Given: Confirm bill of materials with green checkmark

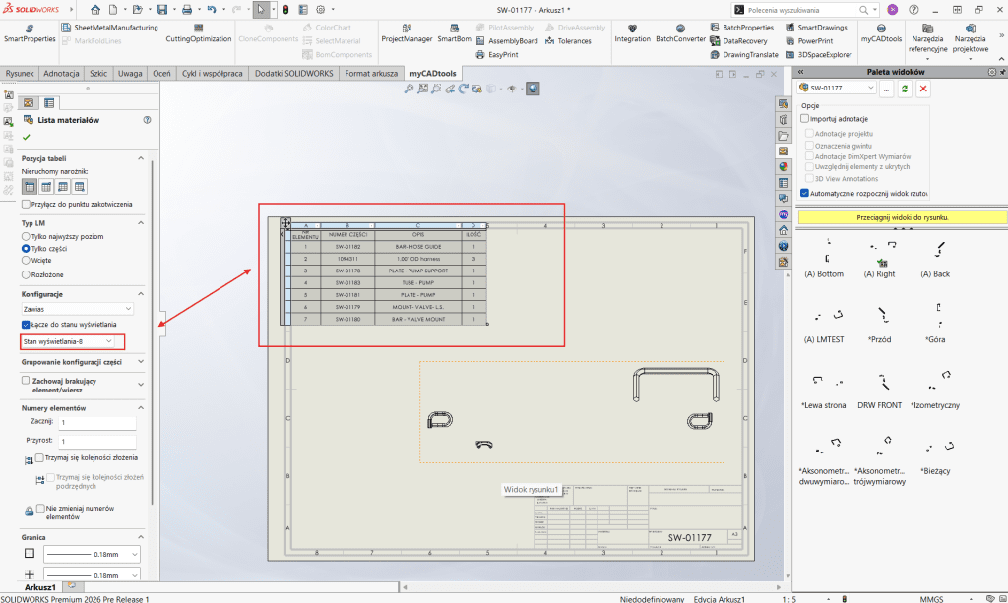Looking at the screenshot, I should pos(26,137).
